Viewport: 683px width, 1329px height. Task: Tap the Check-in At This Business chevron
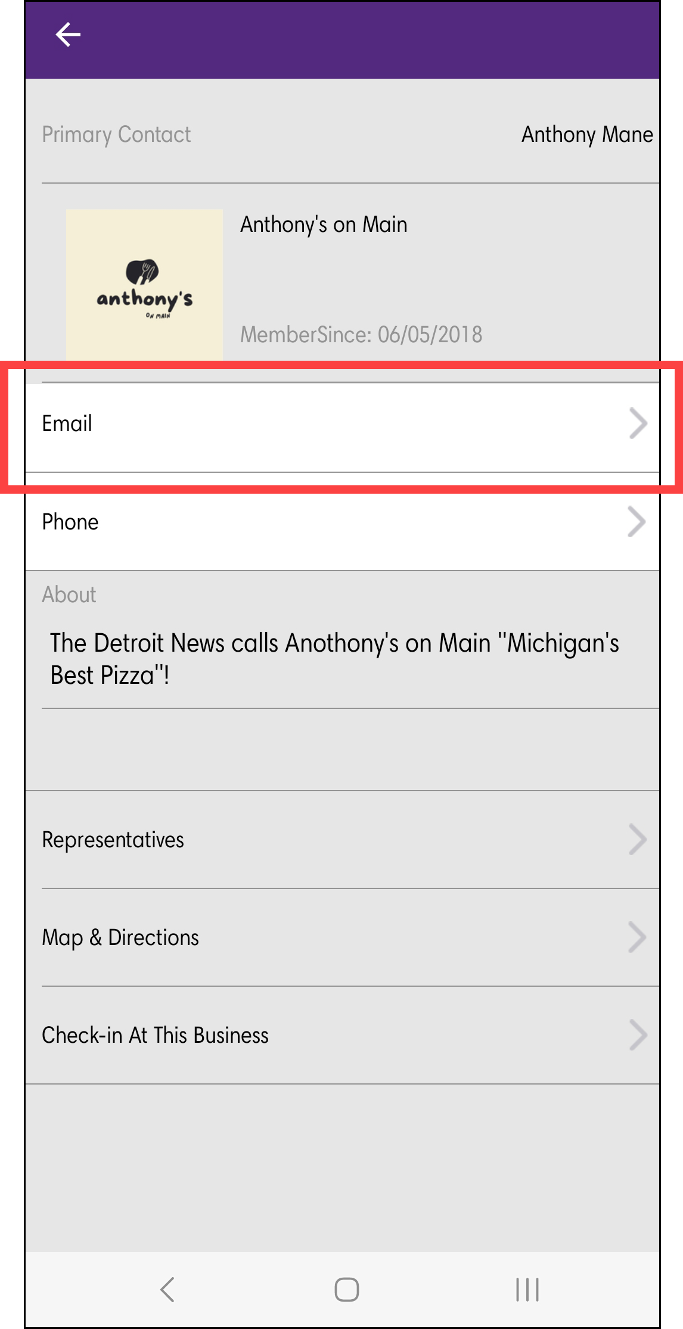[637, 1035]
